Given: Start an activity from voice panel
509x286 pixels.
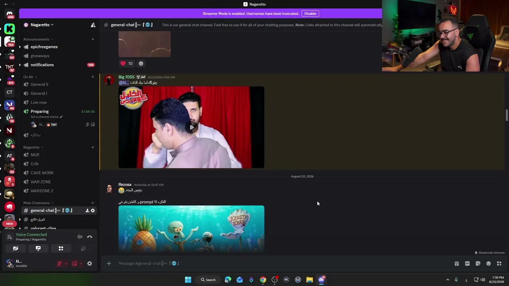Looking at the screenshot, I should pos(61,248).
